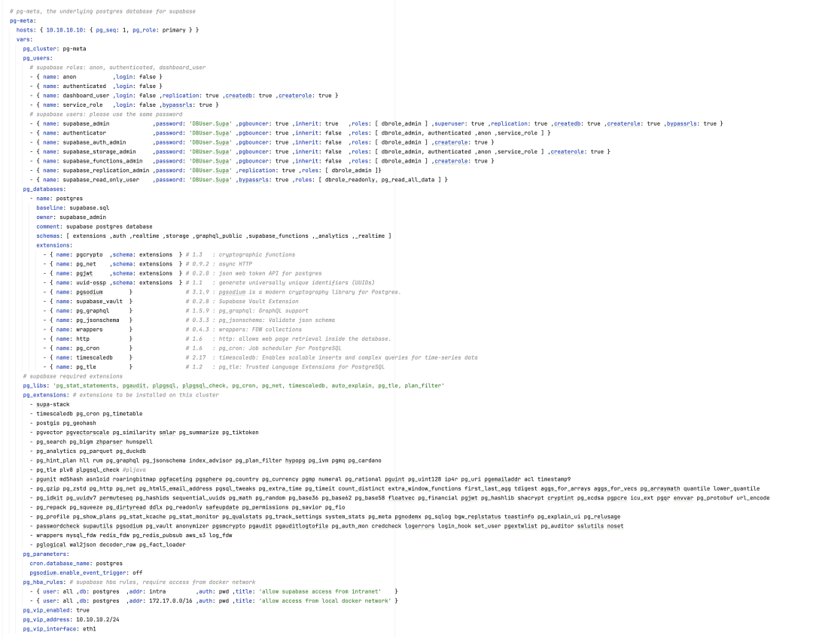This screenshot has width=813, height=638.
Task: Select user name "supabase_storage_admin"
Action: click(99, 152)
